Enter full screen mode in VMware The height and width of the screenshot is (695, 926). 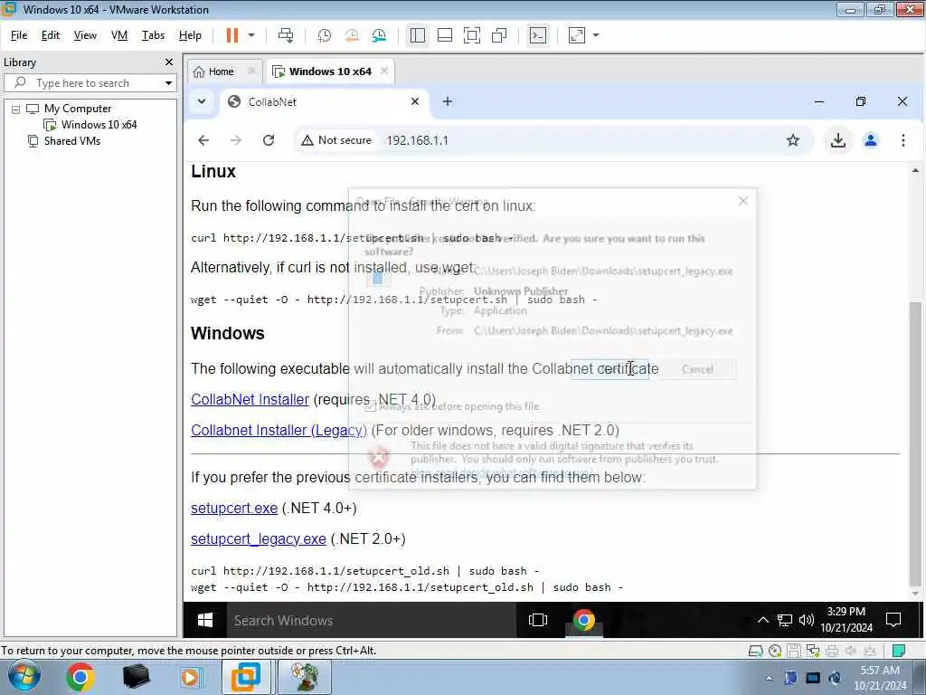(x=472, y=35)
